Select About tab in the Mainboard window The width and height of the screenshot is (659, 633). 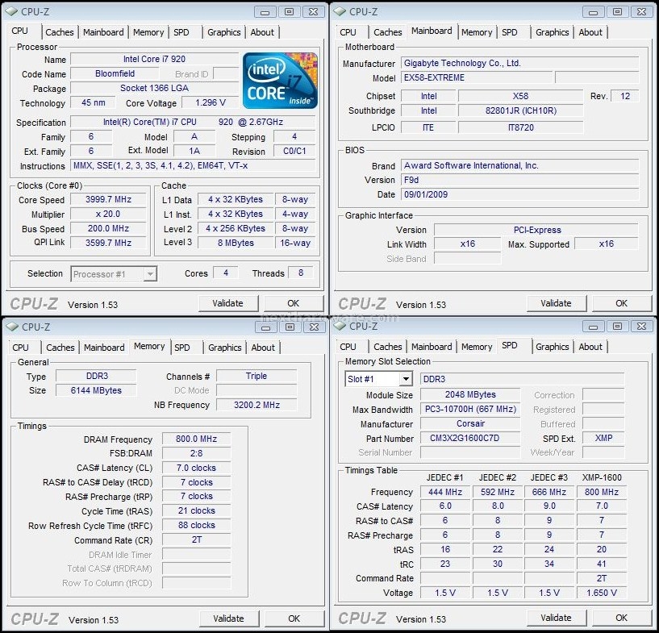[x=590, y=32]
